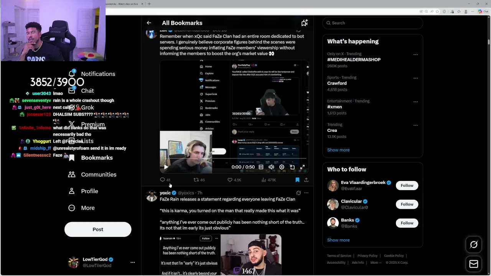The width and height of the screenshot is (491, 276).
Task: Share Zak's post via the upload icon
Action: 306,180
